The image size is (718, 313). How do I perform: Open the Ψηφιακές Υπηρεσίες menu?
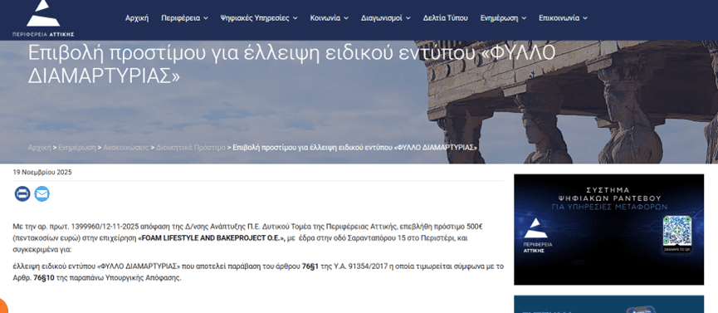click(255, 18)
